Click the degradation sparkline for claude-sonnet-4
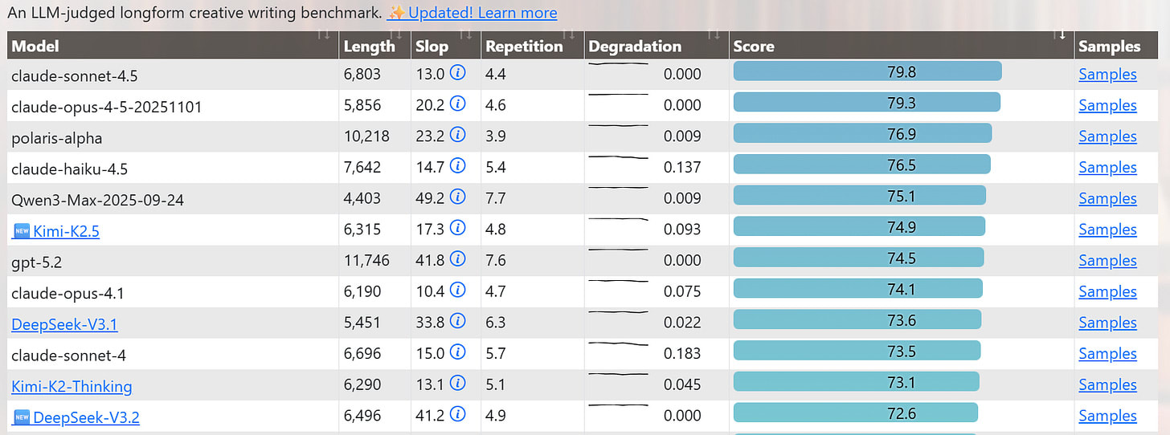The height and width of the screenshot is (435, 1170). (x=618, y=345)
